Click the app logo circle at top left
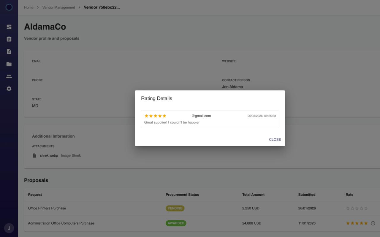This screenshot has width=380, height=237. [9, 7]
